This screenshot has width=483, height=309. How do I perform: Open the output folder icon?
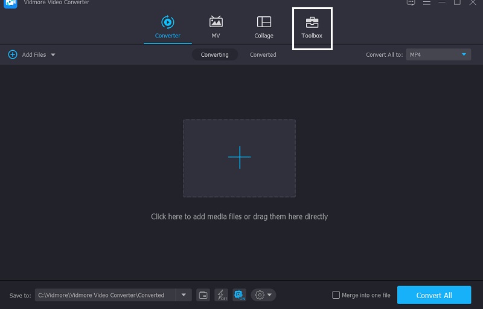coord(203,295)
